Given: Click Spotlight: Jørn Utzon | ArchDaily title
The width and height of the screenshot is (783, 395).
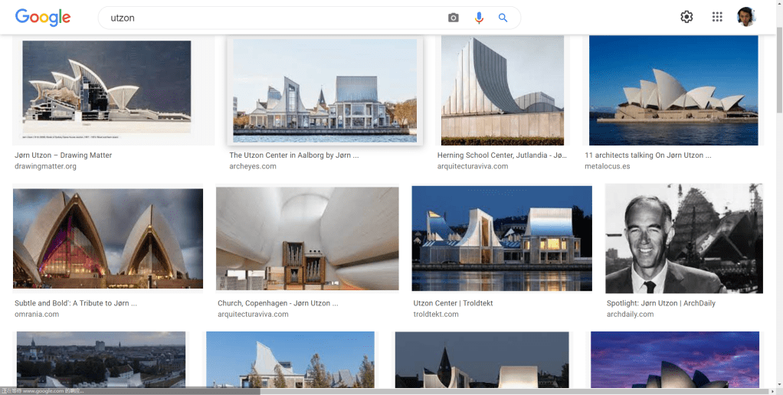Looking at the screenshot, I should [660, 303].
